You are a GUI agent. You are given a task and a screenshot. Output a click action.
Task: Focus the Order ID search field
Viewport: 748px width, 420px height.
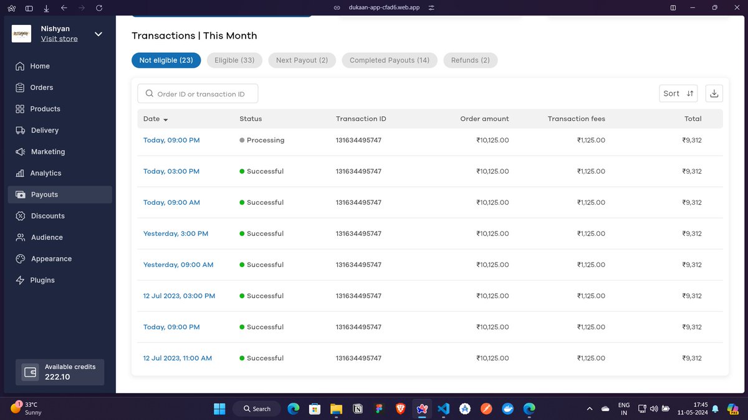(x=198, y=94)
